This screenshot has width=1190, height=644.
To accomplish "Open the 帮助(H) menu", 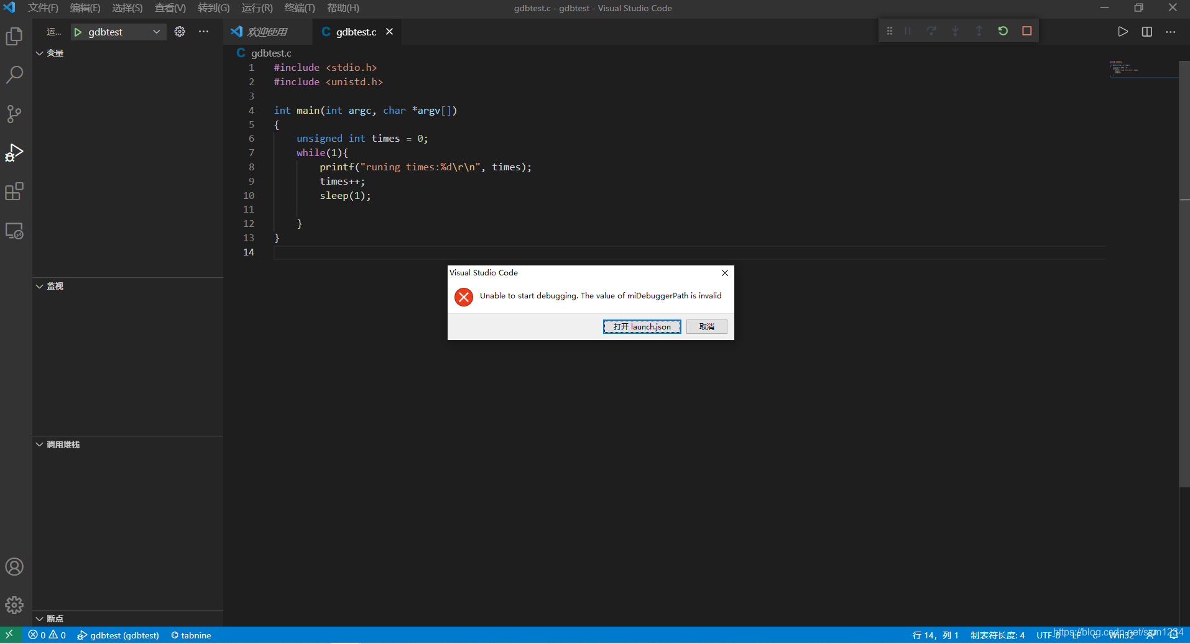I will 343,8.
